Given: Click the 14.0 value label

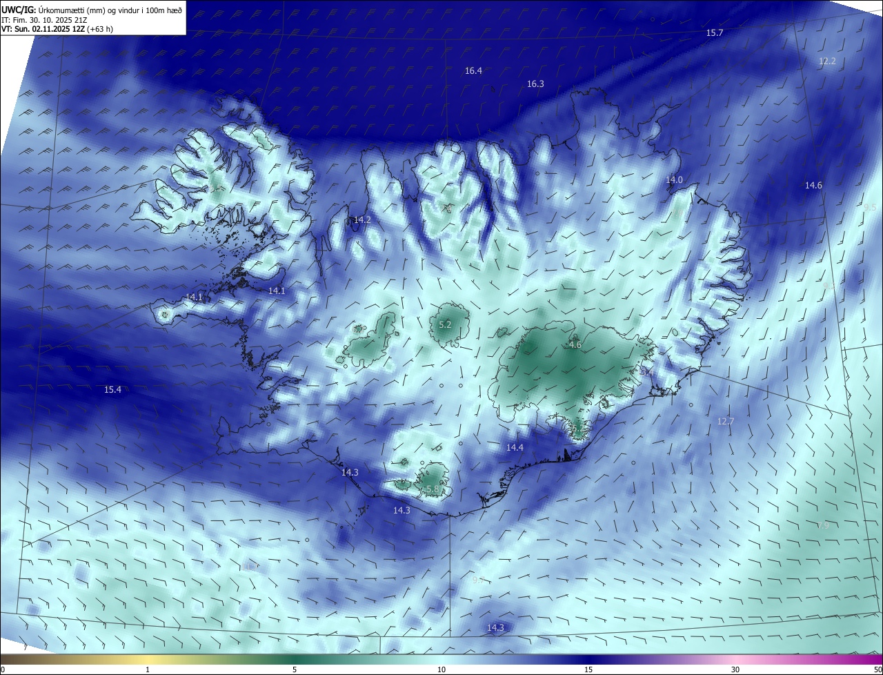Looking at the screenshot, I should tap(674, 179).
